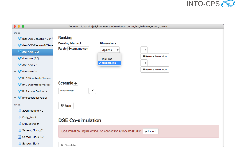Save the DSE configuration
This screenshot has height=147, width=235.
click(x=66, y=106)
